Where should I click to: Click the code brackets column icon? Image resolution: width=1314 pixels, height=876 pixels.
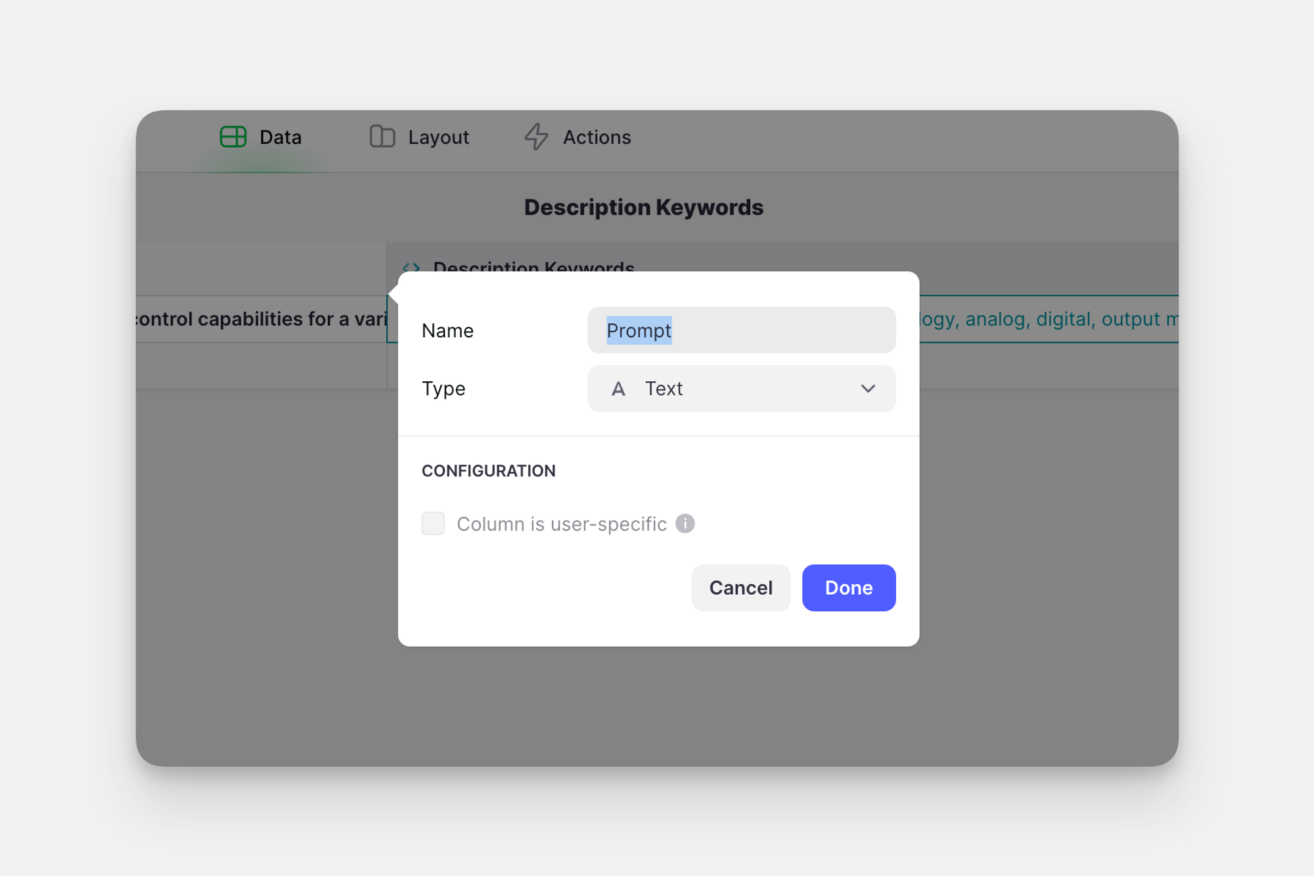point(411,266)
